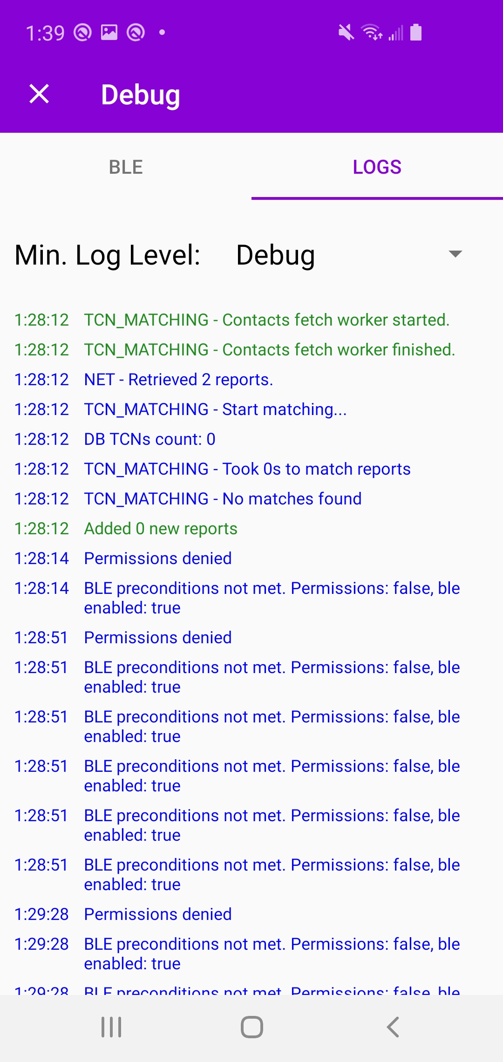Tap the cellular signal icon in status bar

click(395, 32)
